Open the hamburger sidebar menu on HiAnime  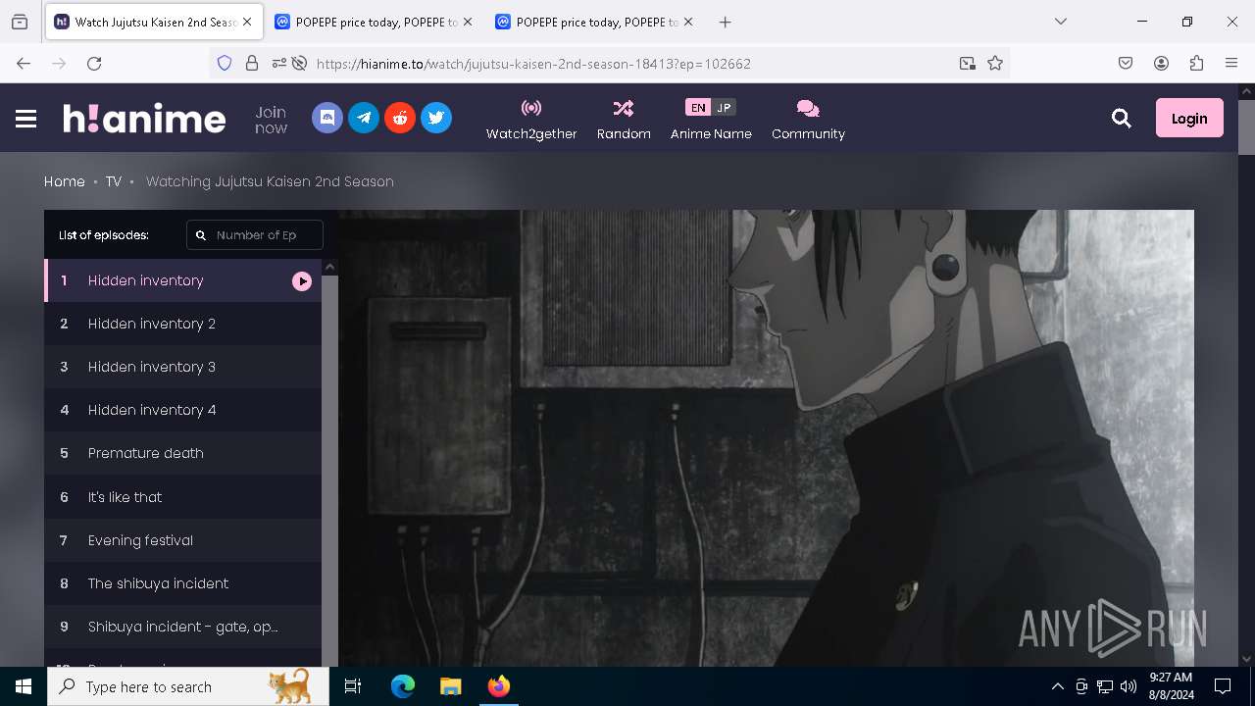point(26,119)
